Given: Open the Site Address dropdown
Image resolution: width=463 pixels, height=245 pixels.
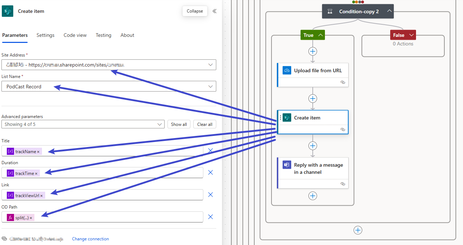Looking at the screenshot, I should click(x=211, y=65).
